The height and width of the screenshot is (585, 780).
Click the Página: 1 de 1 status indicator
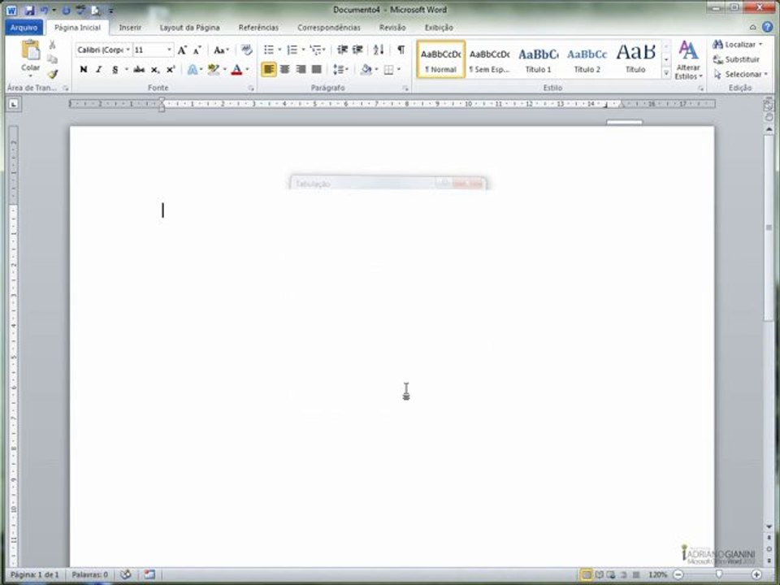click(x=35, y=574)
